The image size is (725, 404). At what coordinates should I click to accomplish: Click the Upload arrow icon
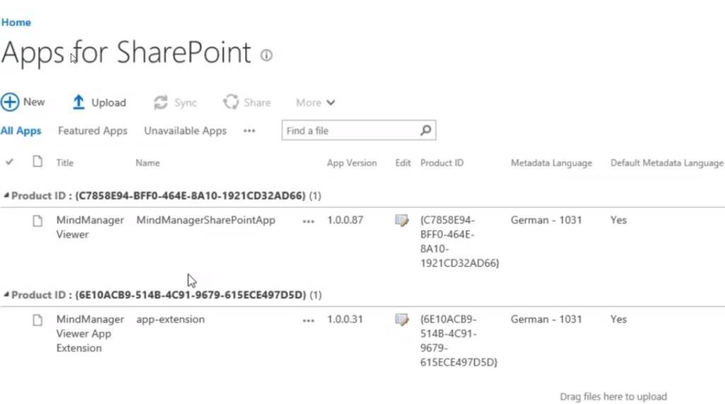coord(79,102)
